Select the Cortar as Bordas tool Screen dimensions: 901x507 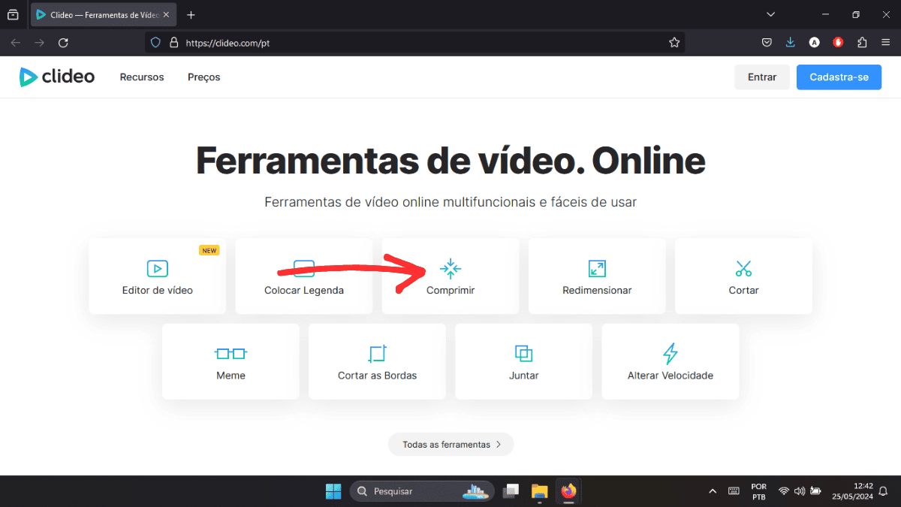377,361
